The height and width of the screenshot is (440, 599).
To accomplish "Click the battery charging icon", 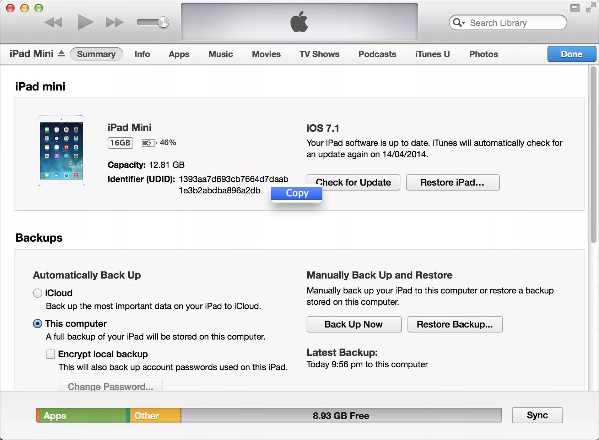I will [x=149, y=143].
